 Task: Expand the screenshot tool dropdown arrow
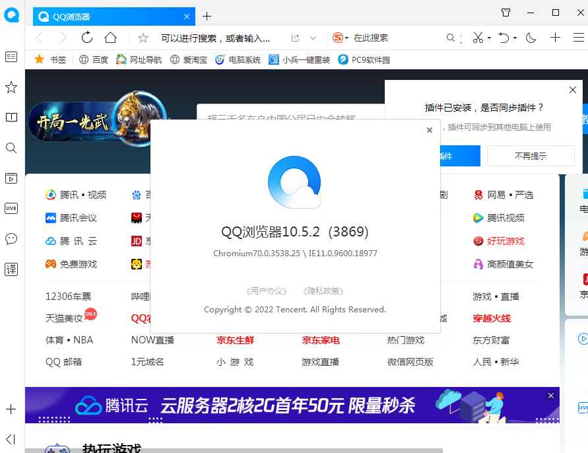tap(490, 38)
